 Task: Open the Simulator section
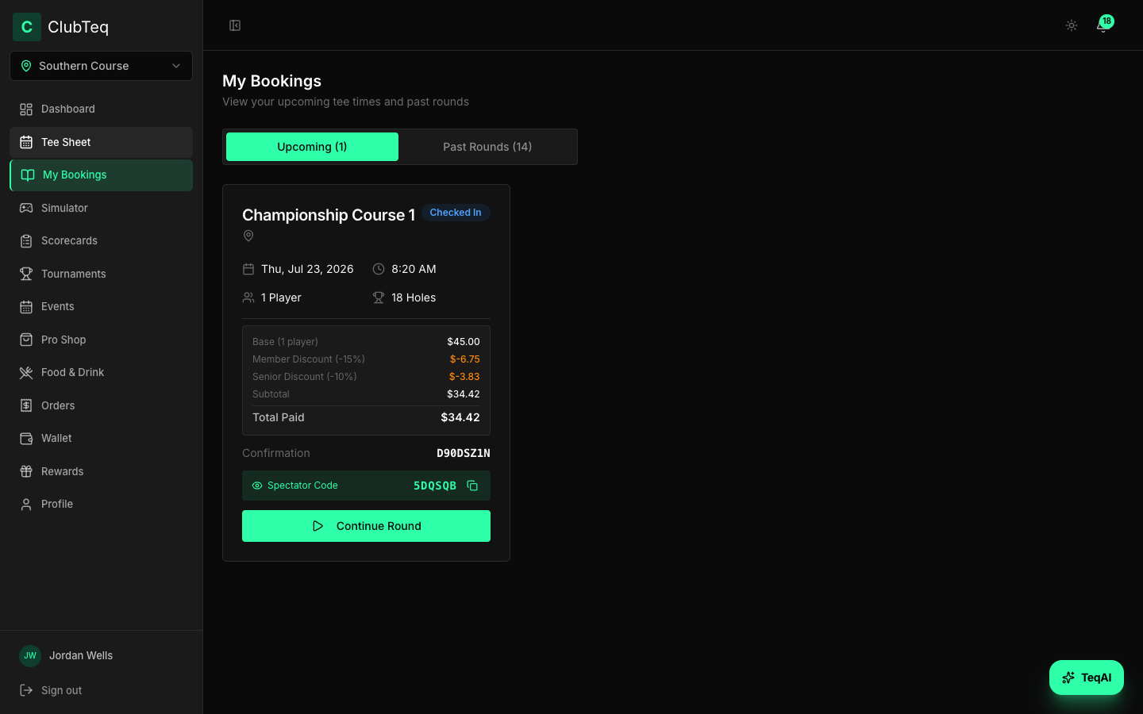(101, 208)
